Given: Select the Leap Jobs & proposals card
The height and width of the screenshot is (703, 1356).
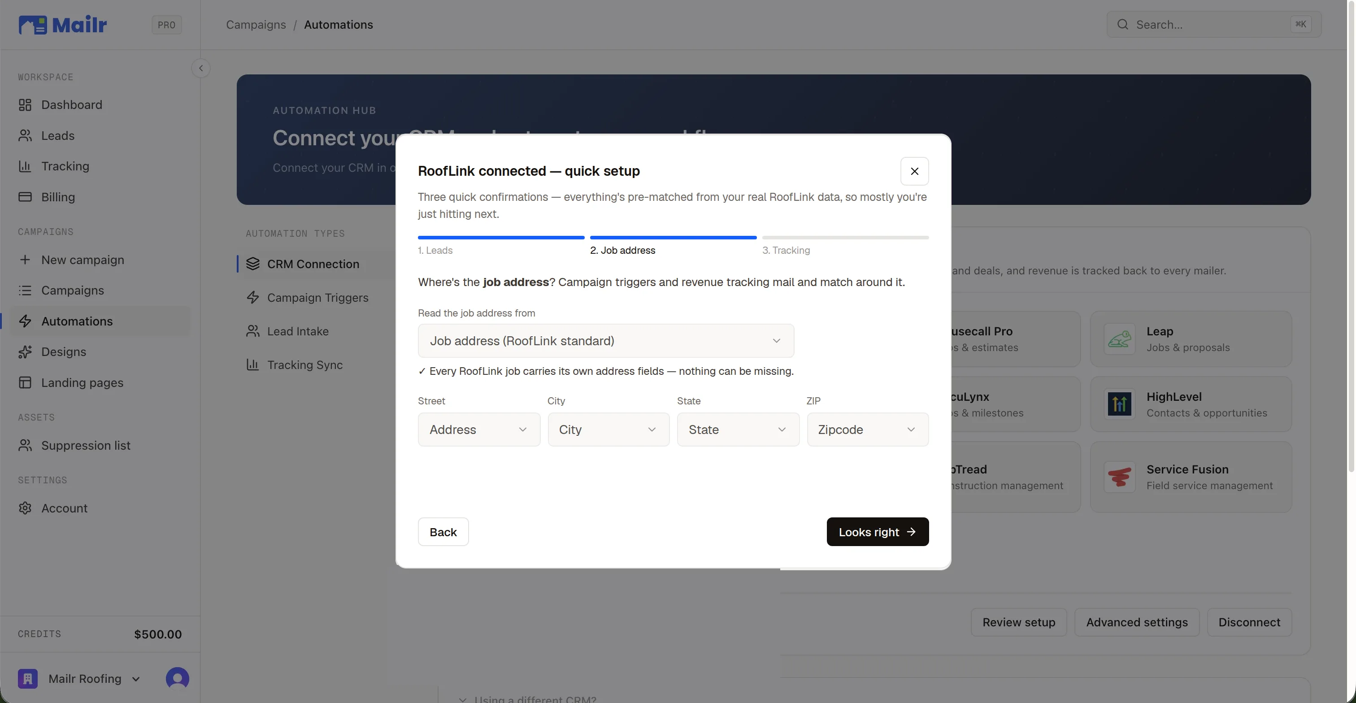Looking at the screenshot, I should click(1191, 339).
